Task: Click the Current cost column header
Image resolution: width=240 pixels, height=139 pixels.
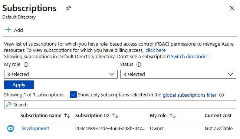Action: [x=218, y=115]
